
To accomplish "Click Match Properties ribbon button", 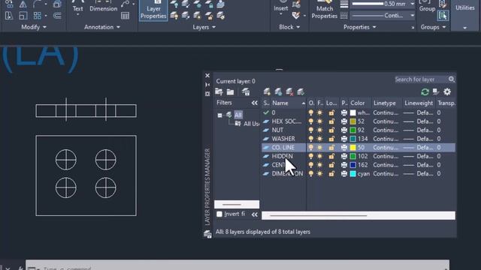I will point(324,10).
